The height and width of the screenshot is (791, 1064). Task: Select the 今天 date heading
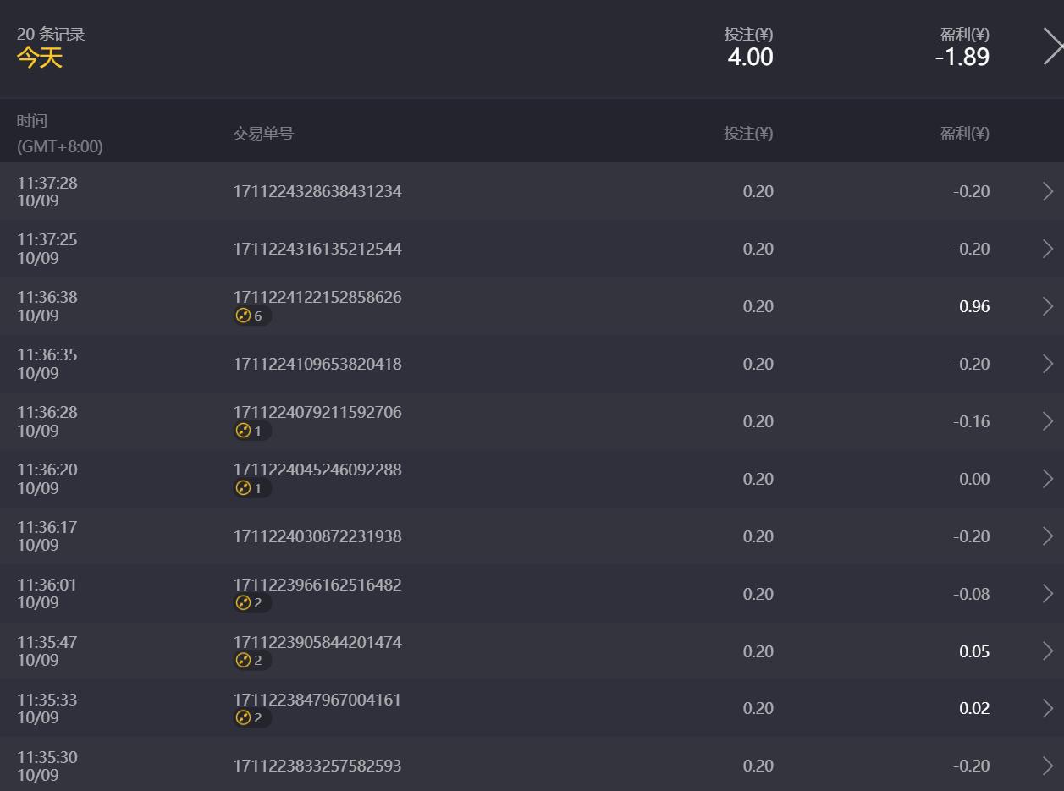point(40,58)
